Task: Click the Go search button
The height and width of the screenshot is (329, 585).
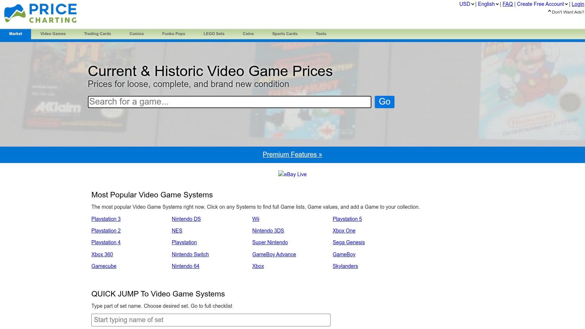Action: [384, 102]
